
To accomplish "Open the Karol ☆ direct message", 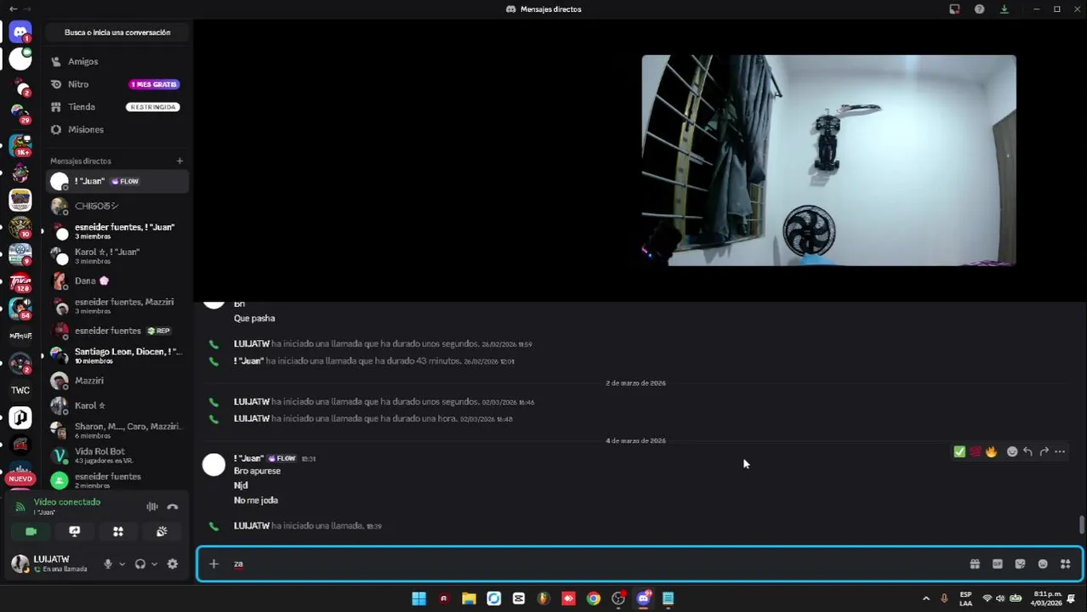I will (117, 405).
